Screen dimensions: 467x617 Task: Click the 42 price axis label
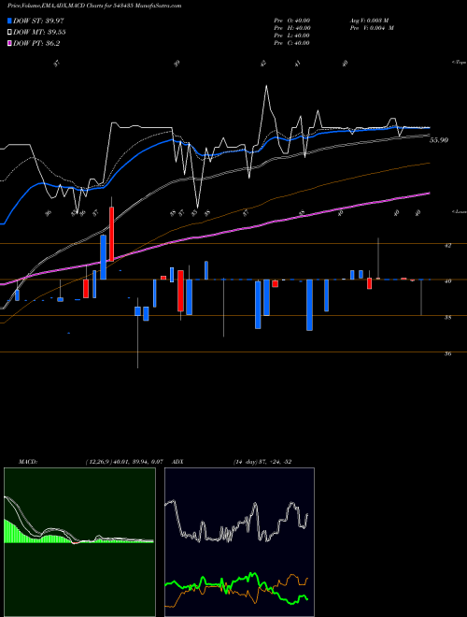[447, 245]
